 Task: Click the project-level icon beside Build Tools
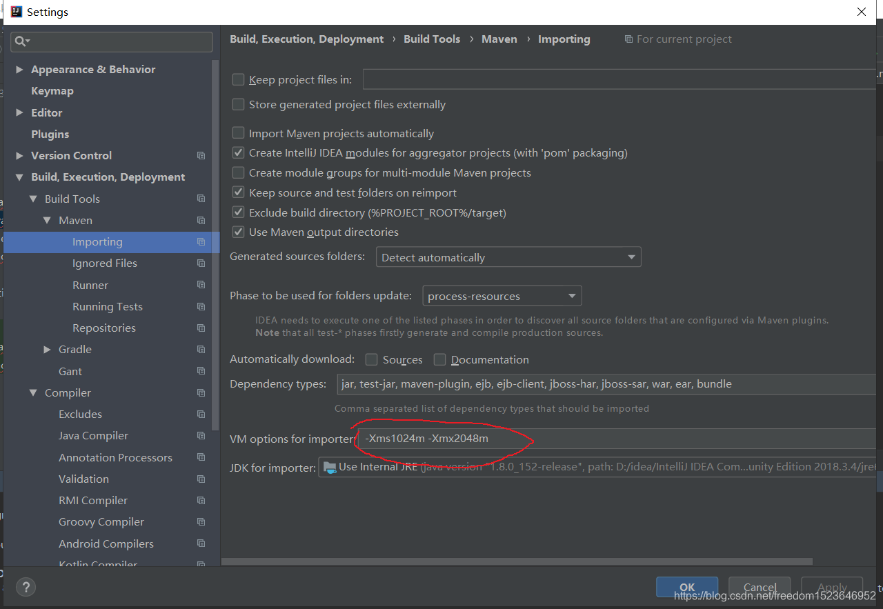tap(201, 199)
